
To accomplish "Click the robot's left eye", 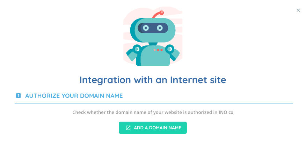I will coord(146,28).
